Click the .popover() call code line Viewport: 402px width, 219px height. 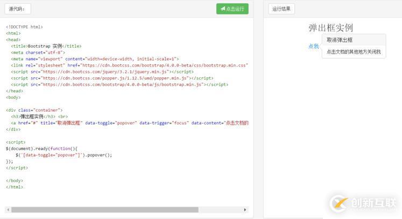coord(64,155)
